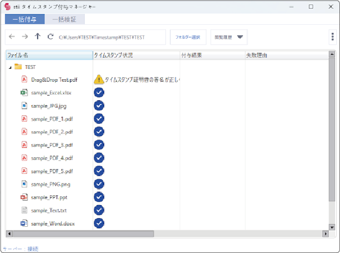Click warning icon for Drag&Drop Test.pdf

98,80
